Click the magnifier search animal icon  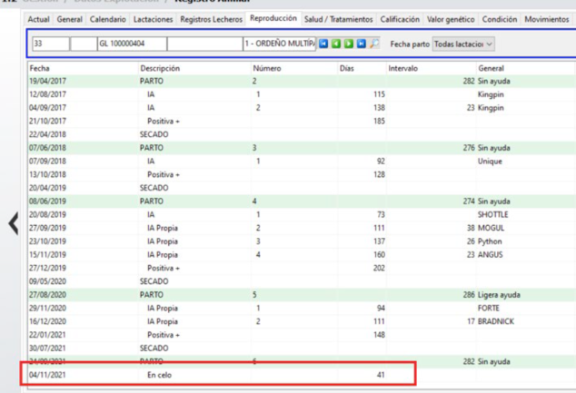(x=374, y=44)
